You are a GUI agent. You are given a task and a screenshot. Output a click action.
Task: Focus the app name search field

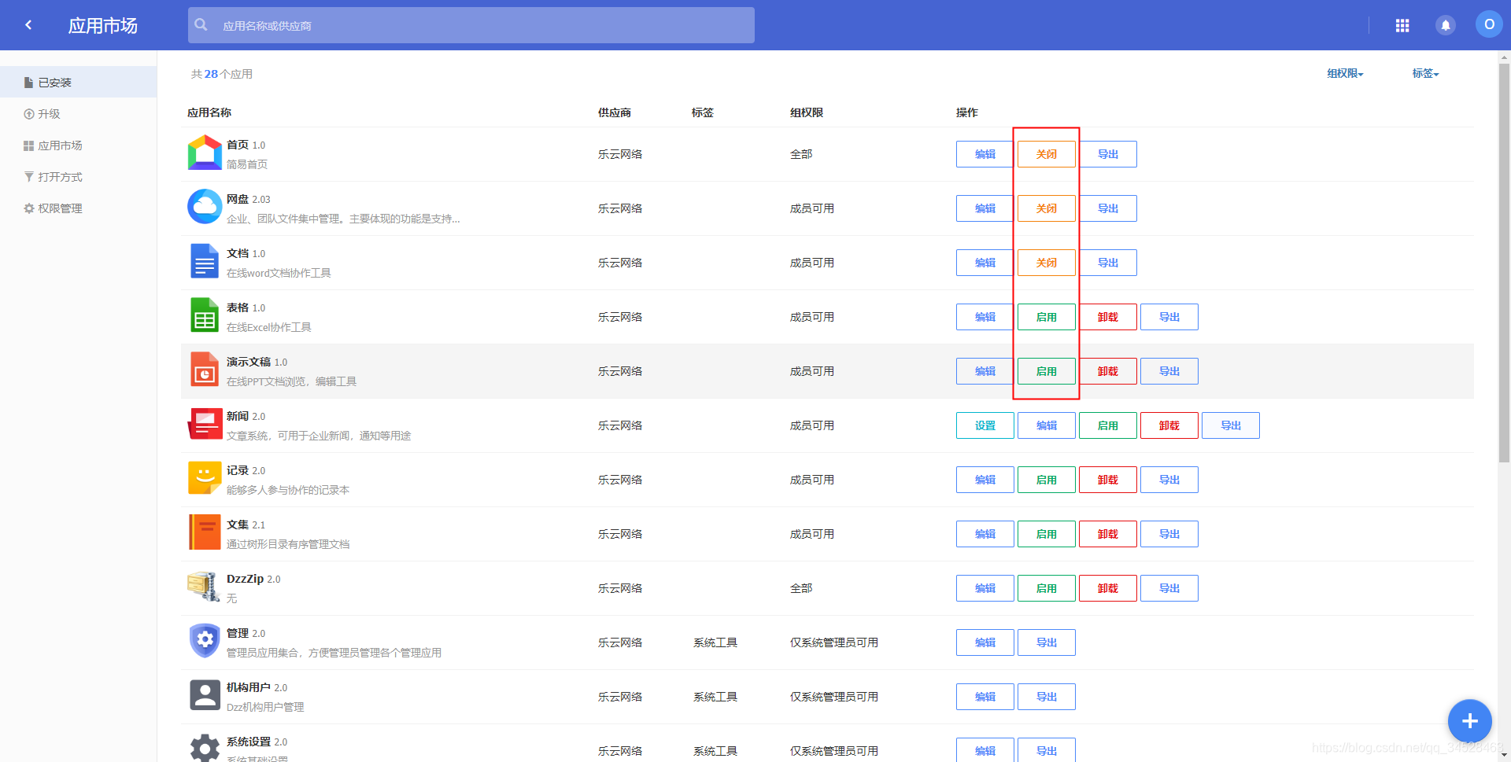471,25
